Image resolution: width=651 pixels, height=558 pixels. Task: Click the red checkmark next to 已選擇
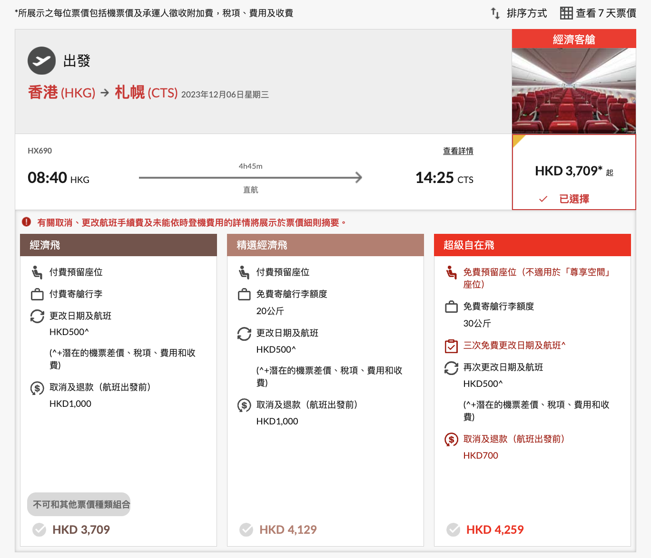point(543,199)
